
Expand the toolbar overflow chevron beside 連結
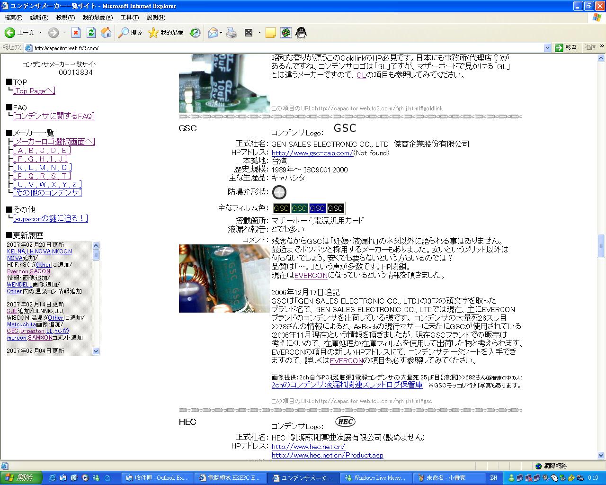coord(602,47)
